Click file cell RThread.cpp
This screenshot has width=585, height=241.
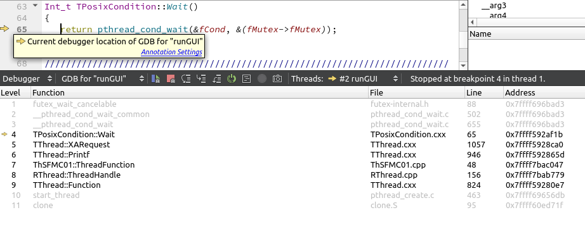pos(394,175)
